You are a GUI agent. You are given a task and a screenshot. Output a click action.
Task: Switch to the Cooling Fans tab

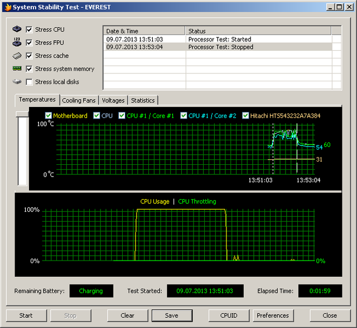click(x=79, y=100)
